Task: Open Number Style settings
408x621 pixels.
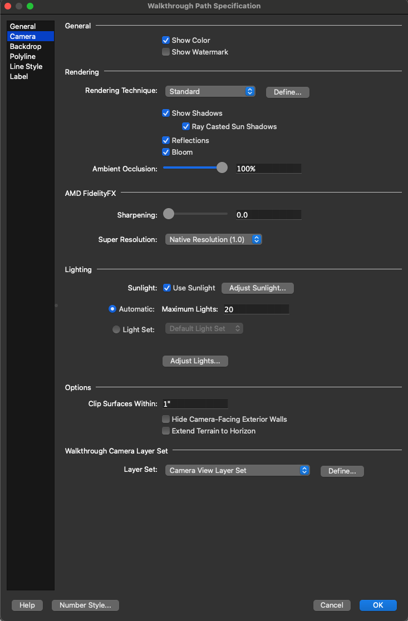Action: pos(85,605)
